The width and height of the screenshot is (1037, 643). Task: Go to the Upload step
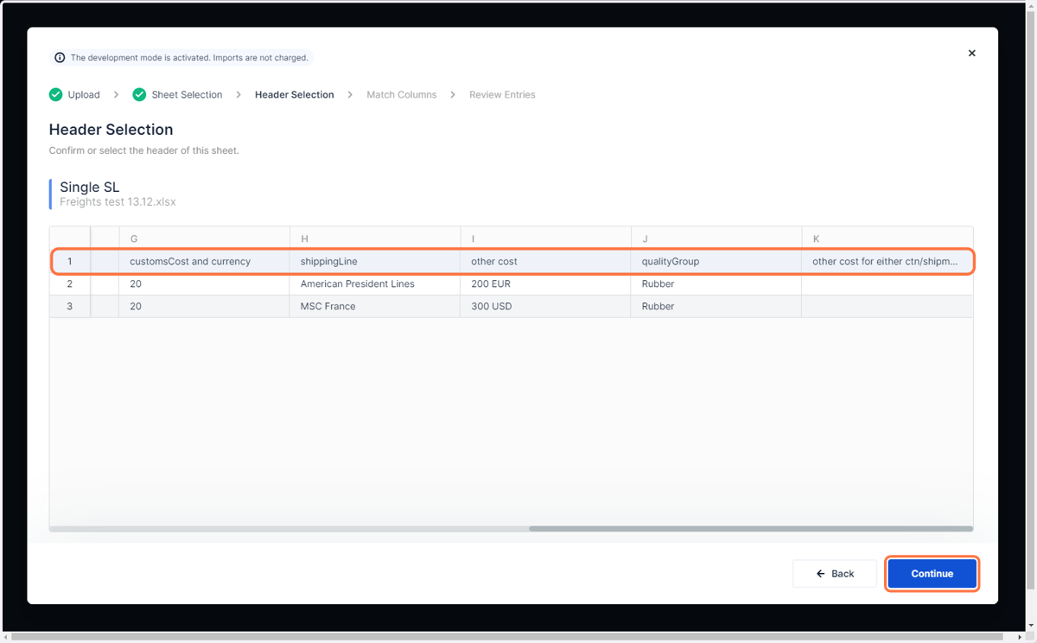(x=84, y=95)
